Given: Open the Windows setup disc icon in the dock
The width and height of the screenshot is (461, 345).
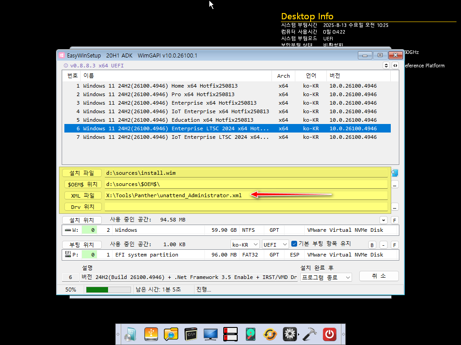Looking at the screenshot, I should point(131,334).
